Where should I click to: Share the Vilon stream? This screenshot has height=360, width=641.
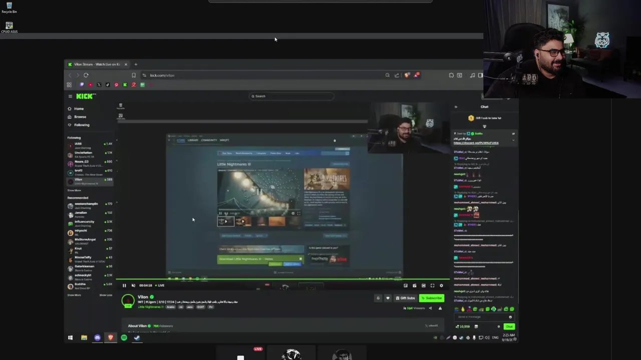[430, 308]
